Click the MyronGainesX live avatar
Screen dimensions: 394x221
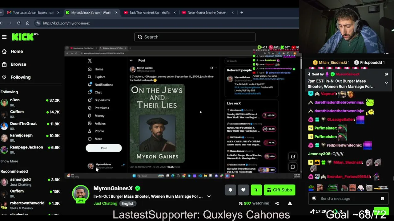tap(81, 194)
